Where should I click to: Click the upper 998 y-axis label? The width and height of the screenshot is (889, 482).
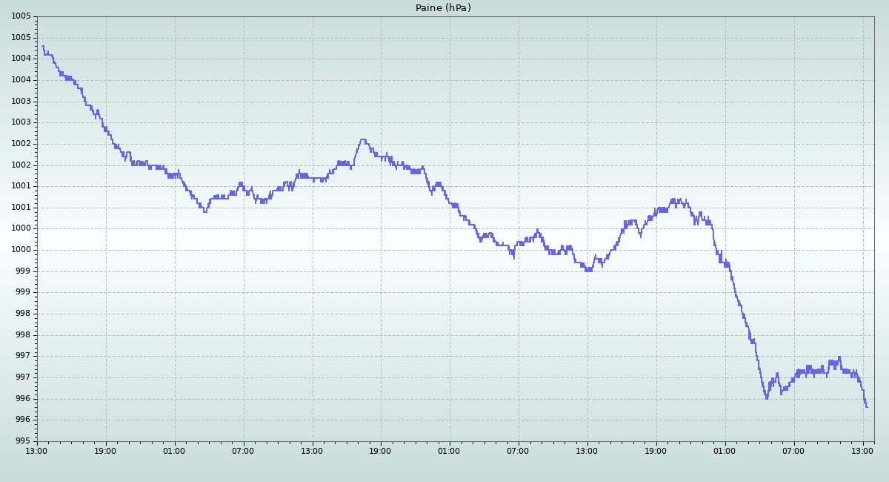(x=21, y=314)
